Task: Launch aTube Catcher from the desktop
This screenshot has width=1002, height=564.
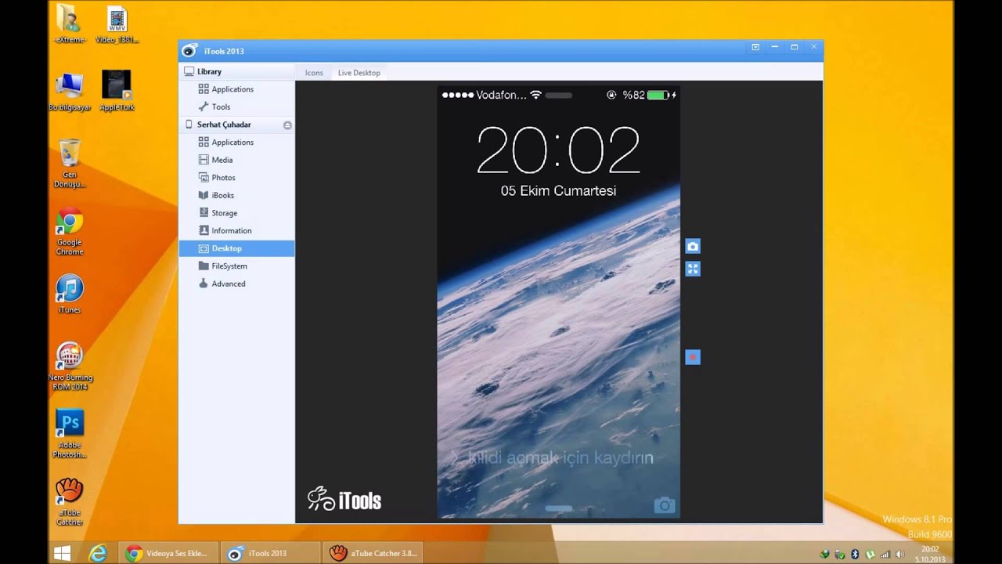Action: coord(70,502)
